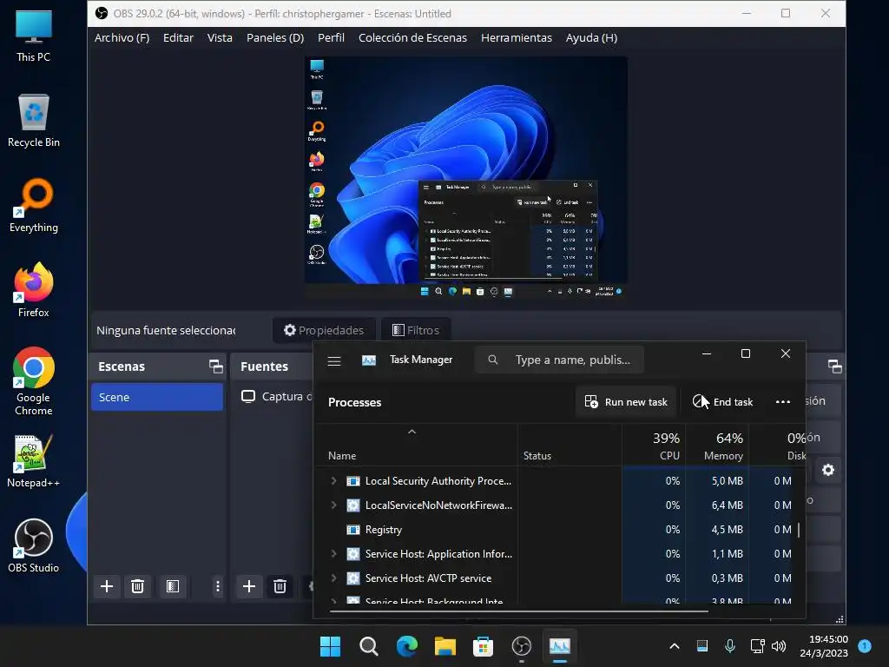Open the Task Manager hamburger navigation menu
The width and height of the screenshot is (889, 667).
(x=334, y=360)
